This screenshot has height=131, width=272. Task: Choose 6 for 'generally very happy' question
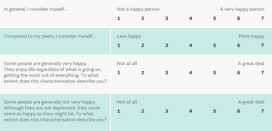(x=239, y=73)
